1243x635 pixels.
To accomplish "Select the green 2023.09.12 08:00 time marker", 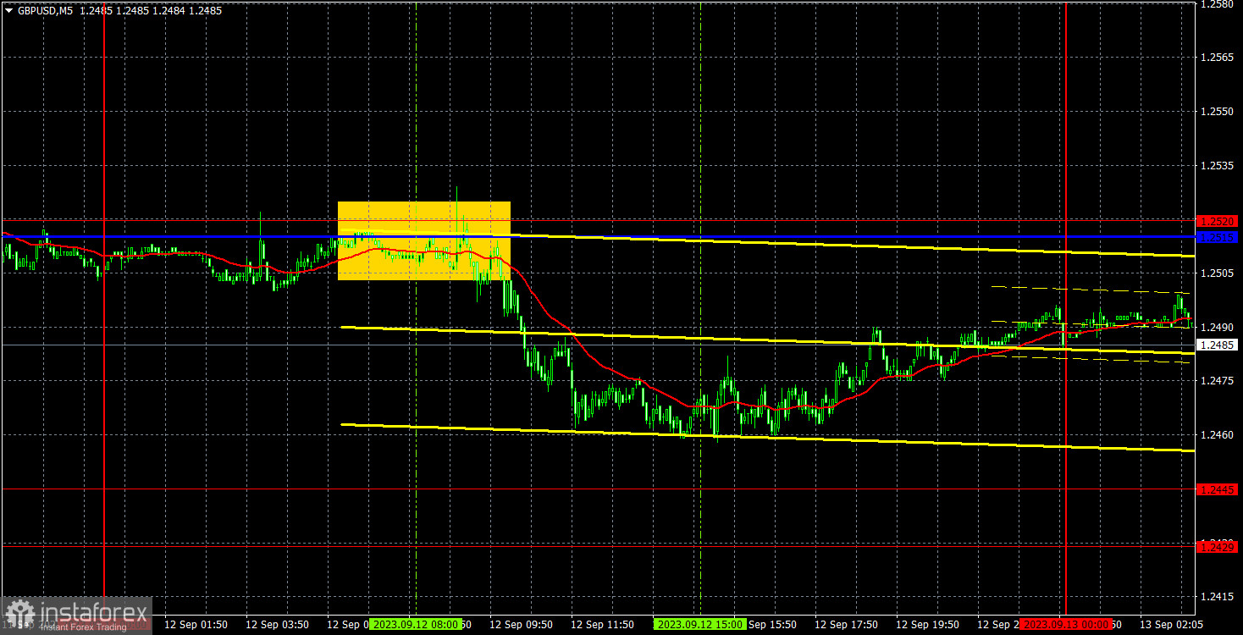I will (x=416, y=624).
